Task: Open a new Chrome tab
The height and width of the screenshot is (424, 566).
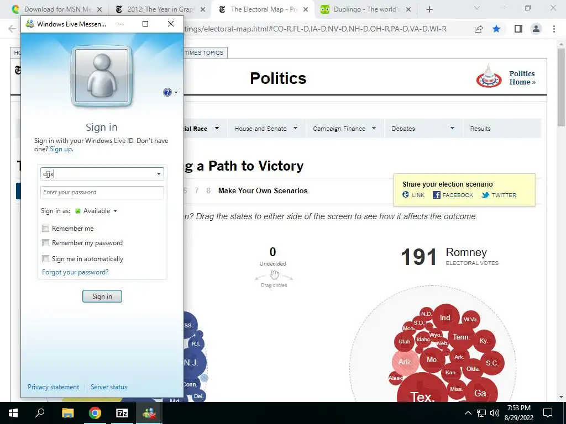Action: pyautogui.click(x=429, y=10)
